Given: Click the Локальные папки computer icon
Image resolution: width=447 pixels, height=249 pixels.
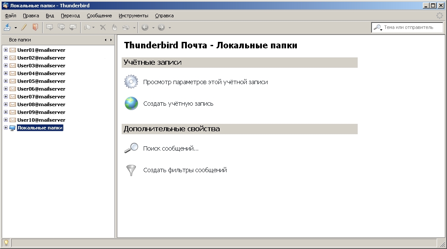Looking at the screenshot, I should tap(12, 128).
